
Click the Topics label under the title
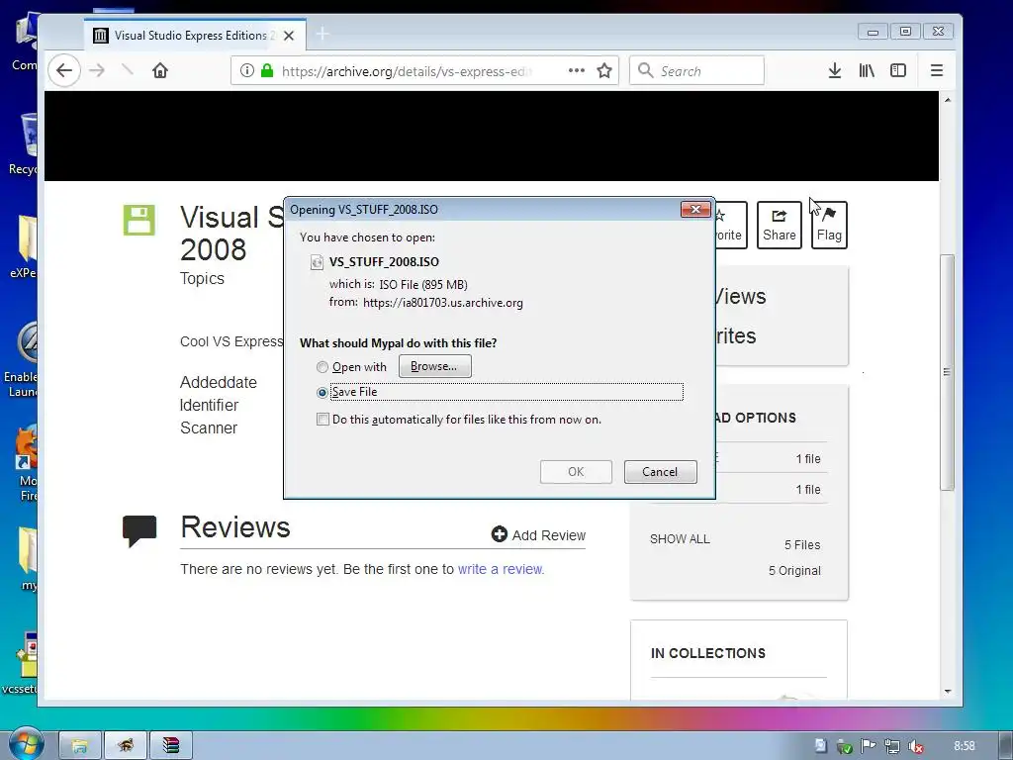(x=202, y=278)
